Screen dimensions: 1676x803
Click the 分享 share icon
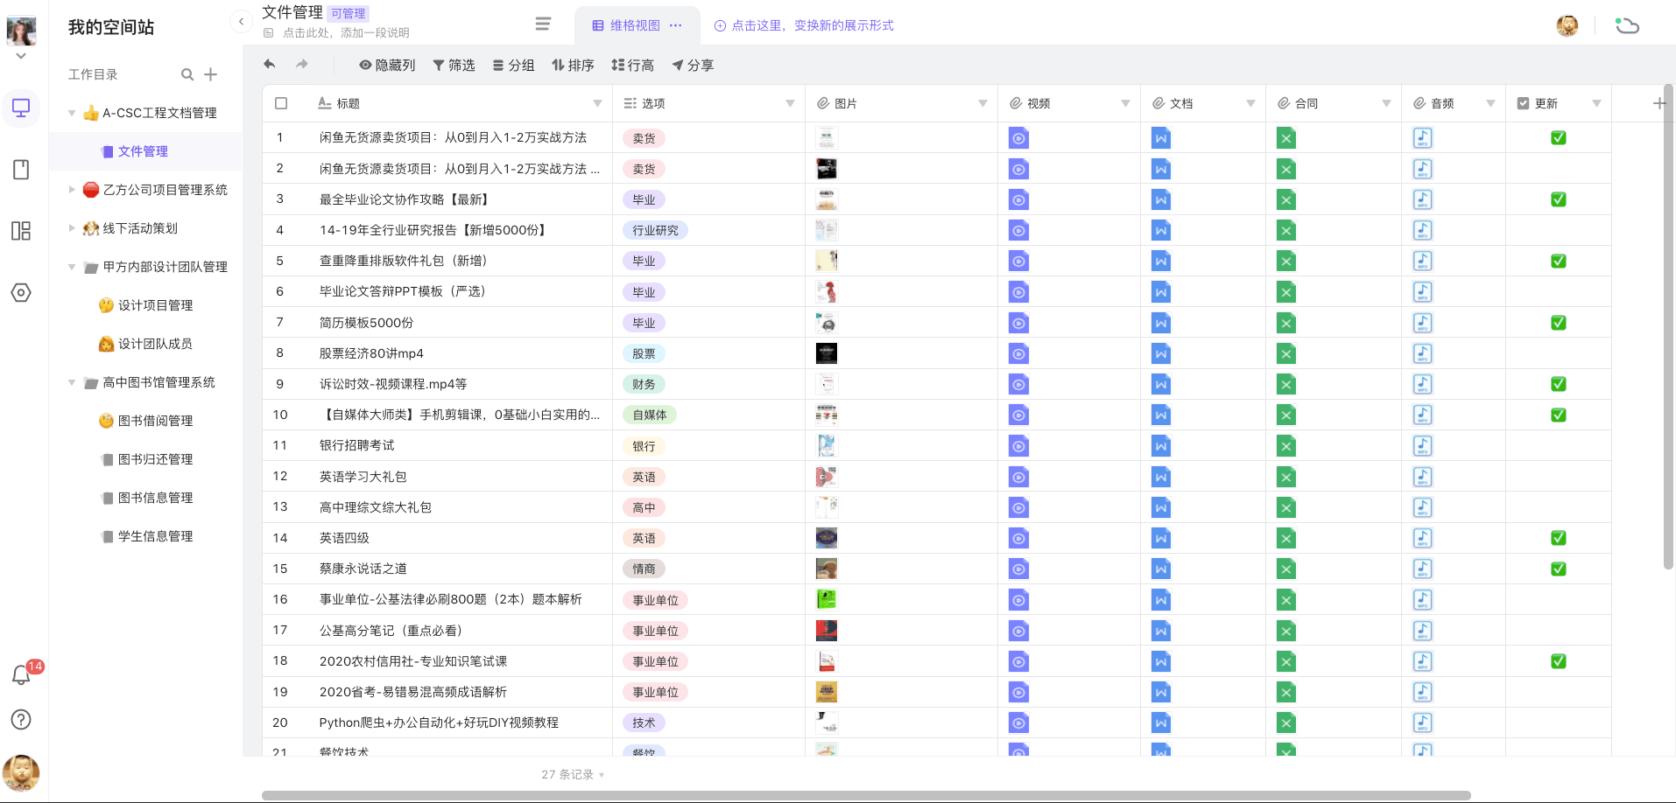693,65
